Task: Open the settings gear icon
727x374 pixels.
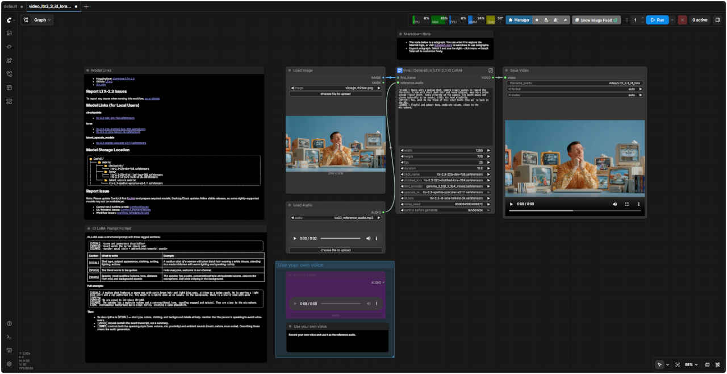Action: tap(9, 364)
